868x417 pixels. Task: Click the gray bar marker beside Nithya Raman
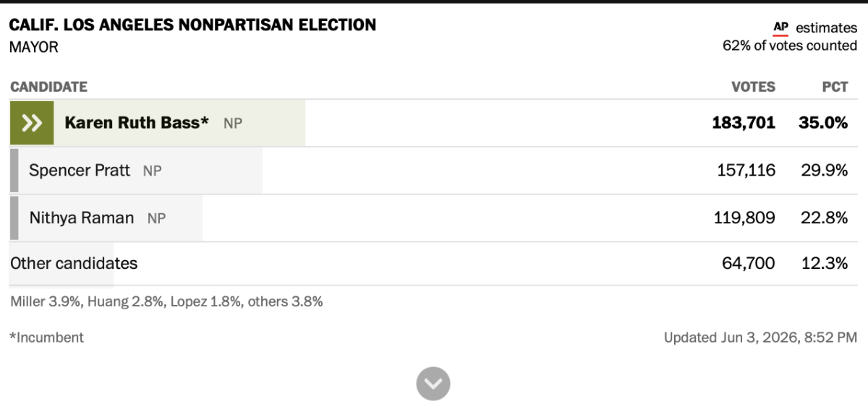pos(14,218)
